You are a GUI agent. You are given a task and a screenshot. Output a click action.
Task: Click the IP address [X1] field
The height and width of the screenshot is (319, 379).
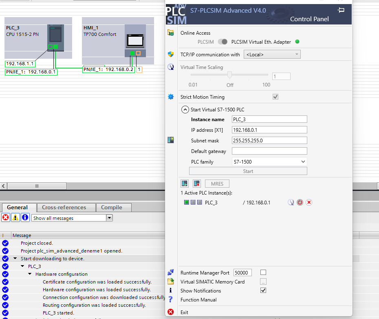269,130
